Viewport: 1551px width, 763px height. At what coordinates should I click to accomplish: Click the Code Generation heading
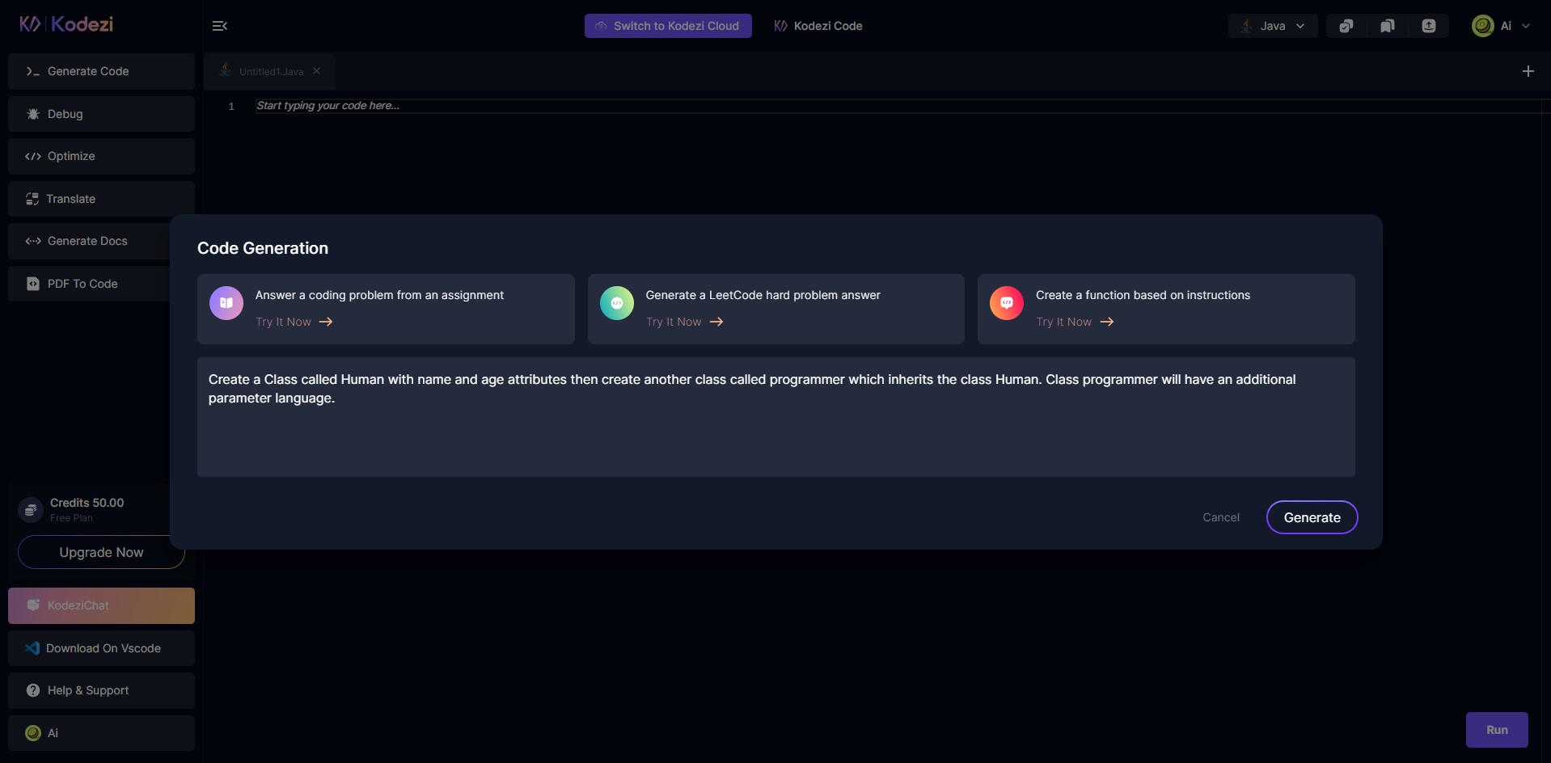263,248
